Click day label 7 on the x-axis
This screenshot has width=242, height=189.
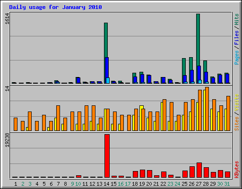tap(58, 184)
